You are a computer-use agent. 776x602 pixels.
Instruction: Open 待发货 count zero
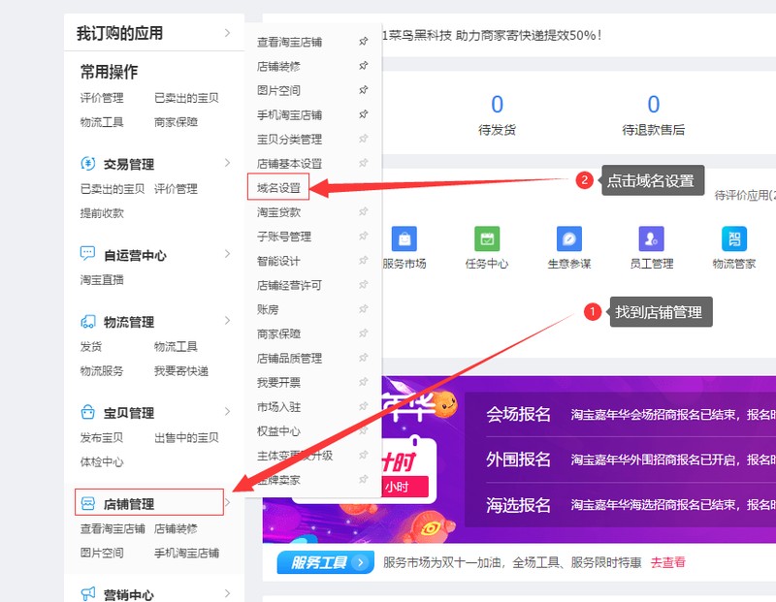498,105
